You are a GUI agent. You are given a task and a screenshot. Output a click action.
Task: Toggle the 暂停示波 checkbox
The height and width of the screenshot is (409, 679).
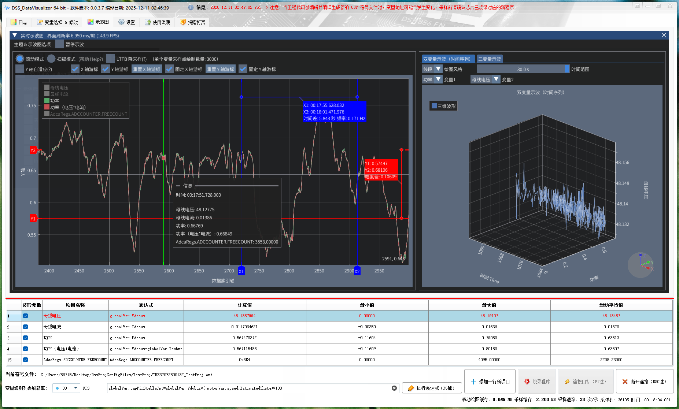(x=60, y=44)
